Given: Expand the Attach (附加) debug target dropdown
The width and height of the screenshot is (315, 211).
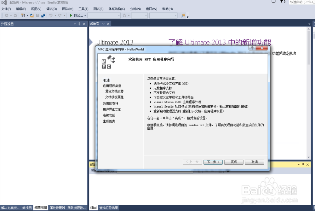Looking at the screenshot, I should pos(85,15).
